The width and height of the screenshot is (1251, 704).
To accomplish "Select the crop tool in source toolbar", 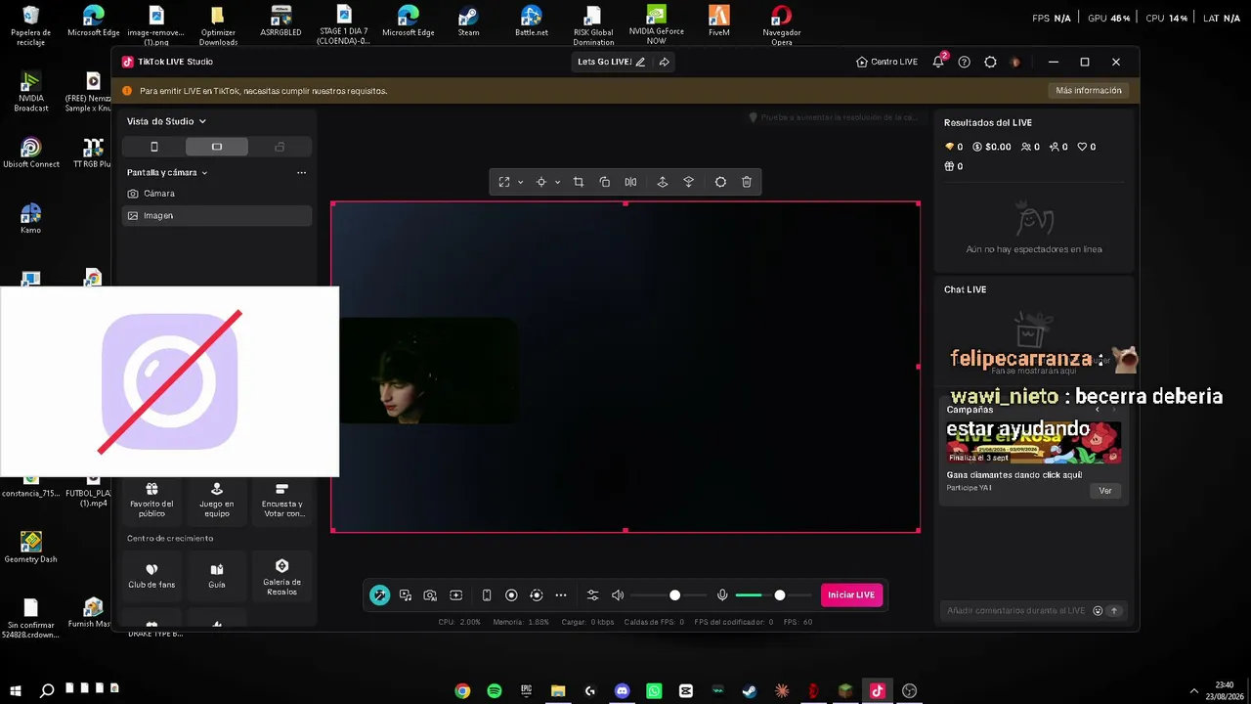I will click(579, 182).
